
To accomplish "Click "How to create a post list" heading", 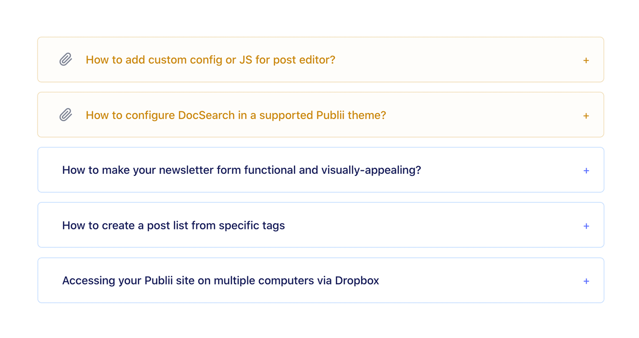I will [173, 226].
